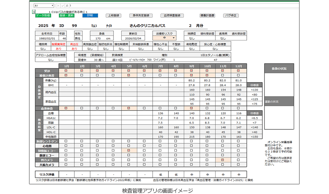Viewport: 329px width, 194px height.
Task: Check the 心電図 checkbox for 7月
Action: [x=160, y=146]
